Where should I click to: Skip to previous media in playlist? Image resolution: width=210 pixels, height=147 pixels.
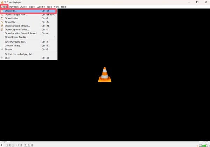[x=7, y=145]
